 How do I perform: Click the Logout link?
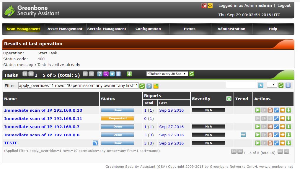pos(283,5)
